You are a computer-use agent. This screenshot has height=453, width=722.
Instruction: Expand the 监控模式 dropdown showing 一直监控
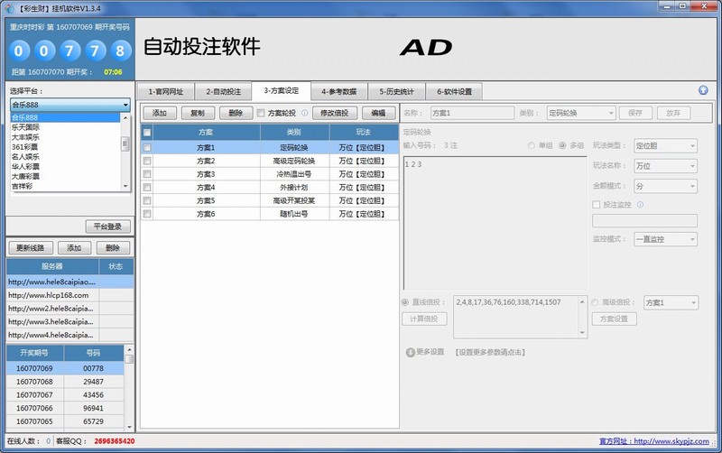tap(665, 239)
